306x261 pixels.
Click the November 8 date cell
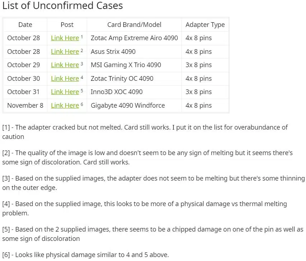[25, 106]
